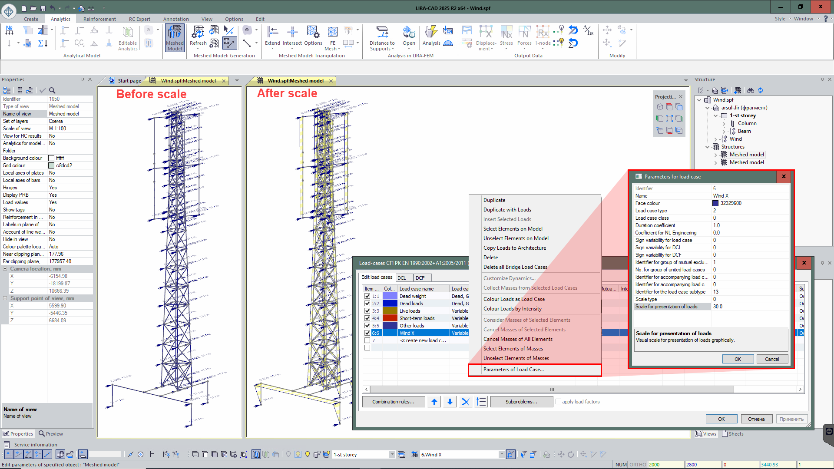Delete load case with blue X icon
834x469 pixels.
[465, 402]
